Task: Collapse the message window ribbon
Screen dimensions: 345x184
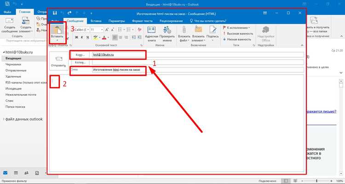Action: (302, 46)
